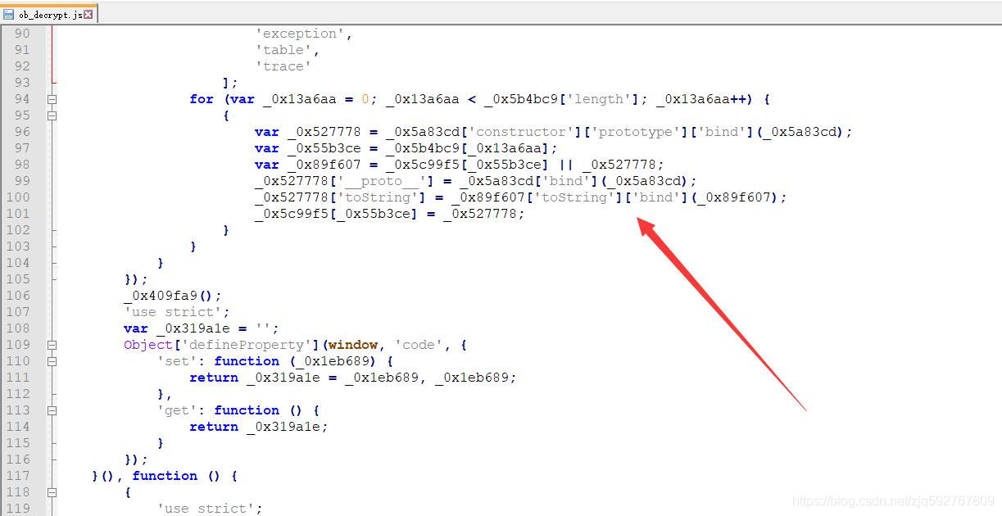Image resolution: width=1002 pixels, height=516 pixels.
Task: Click the 'exception' string on line 90
Action: [303, 33]
